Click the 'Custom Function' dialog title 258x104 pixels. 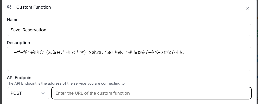point(34,7)
